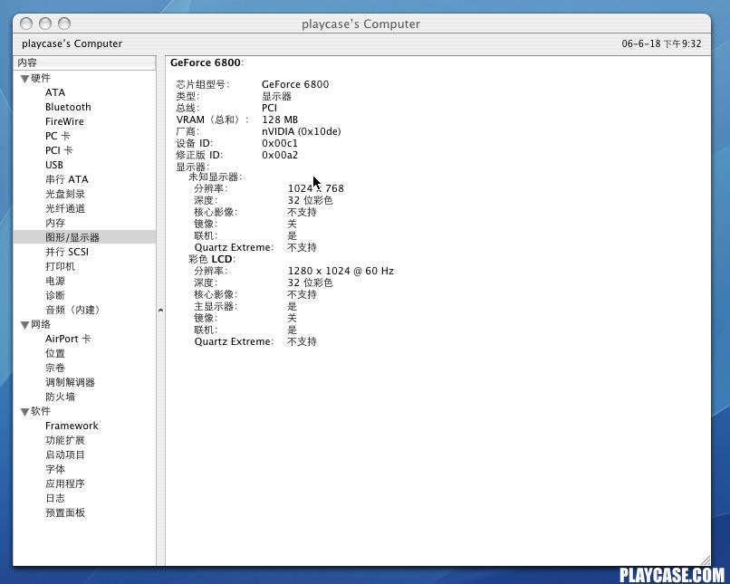Click the 网络 category label
The width and height of the screenshot is (730, 584).
pyautogui.click(x=41, y=324)
